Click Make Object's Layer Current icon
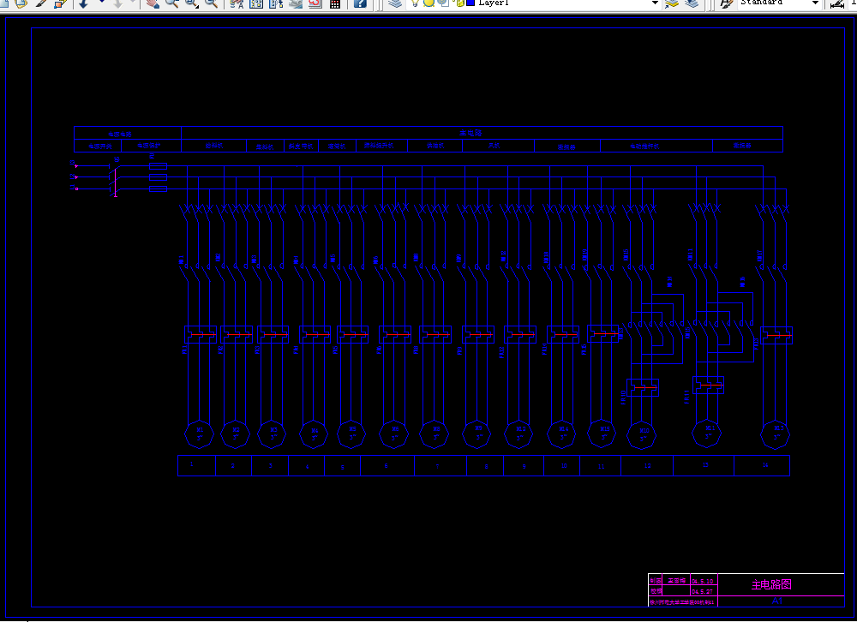This screenshot has height=622, width=857. tap(672, 3)
